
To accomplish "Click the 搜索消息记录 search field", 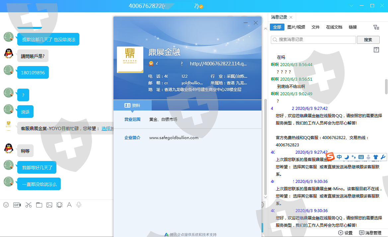I will [x=313, y=40].
